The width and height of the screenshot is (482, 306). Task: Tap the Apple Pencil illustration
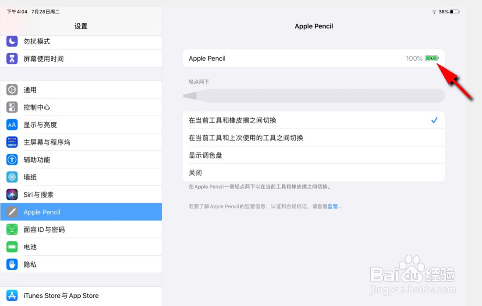coord(314,96)
